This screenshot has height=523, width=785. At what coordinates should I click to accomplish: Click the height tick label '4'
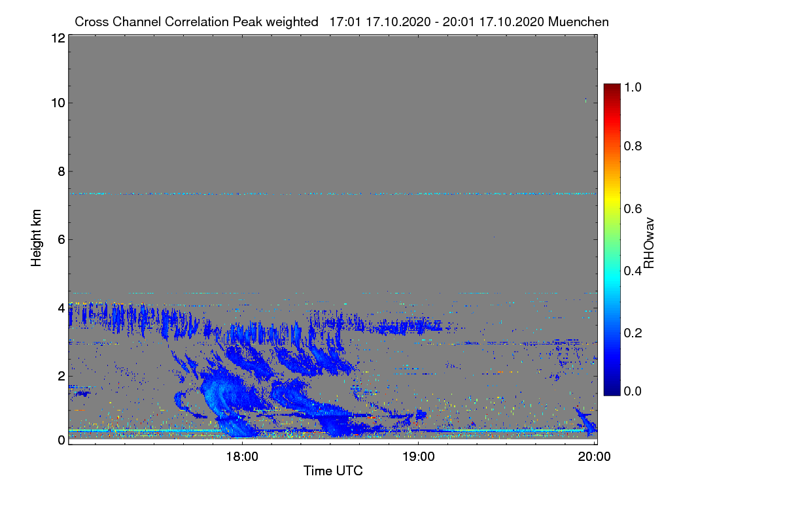pyautogui.click(x=61, y=307)
